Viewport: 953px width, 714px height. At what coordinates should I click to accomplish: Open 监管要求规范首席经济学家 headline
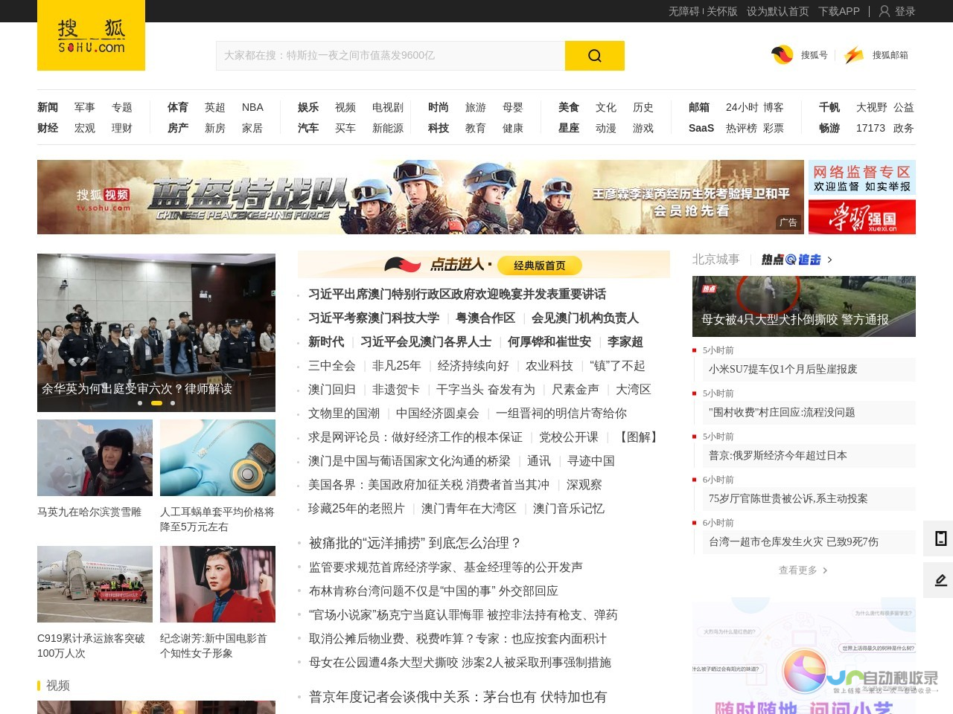pos(446,567)
